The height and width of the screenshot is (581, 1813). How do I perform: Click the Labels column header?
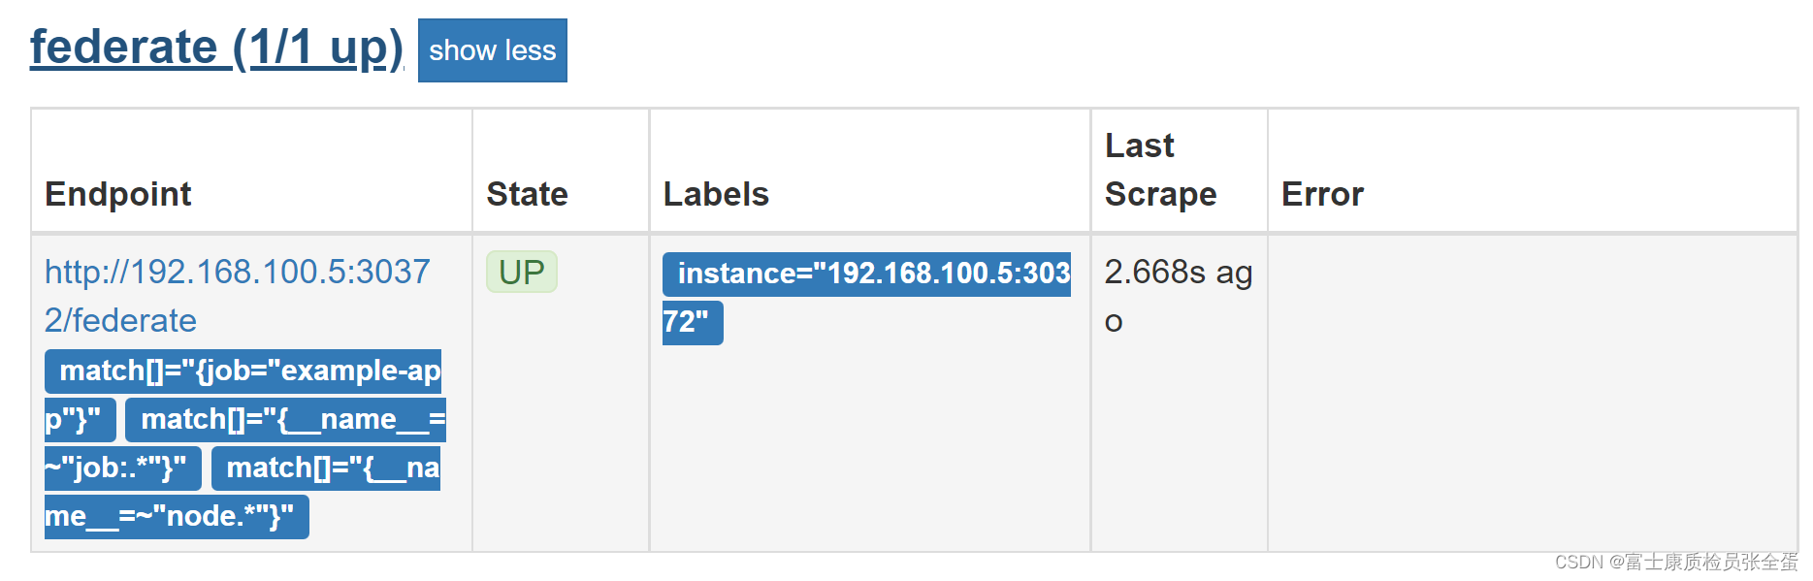tap(716, 194)
